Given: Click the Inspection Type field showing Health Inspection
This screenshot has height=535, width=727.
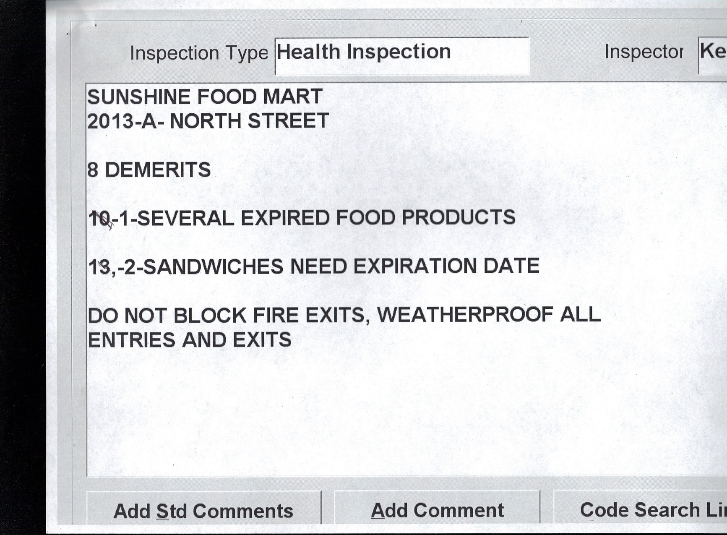Looking at the screenshot, I should (x=401, y=55).
